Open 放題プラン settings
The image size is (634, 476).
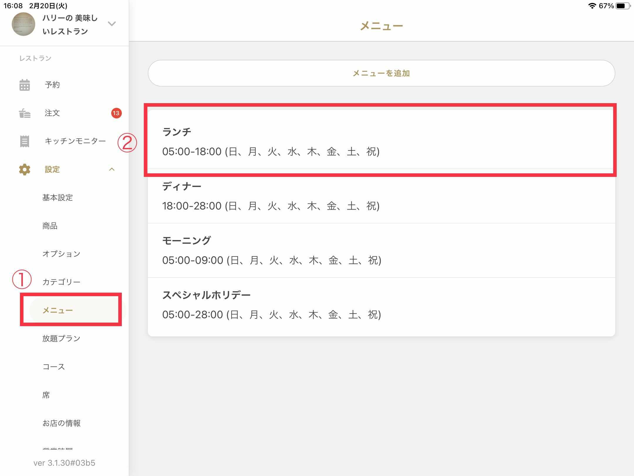coord(61,338)
